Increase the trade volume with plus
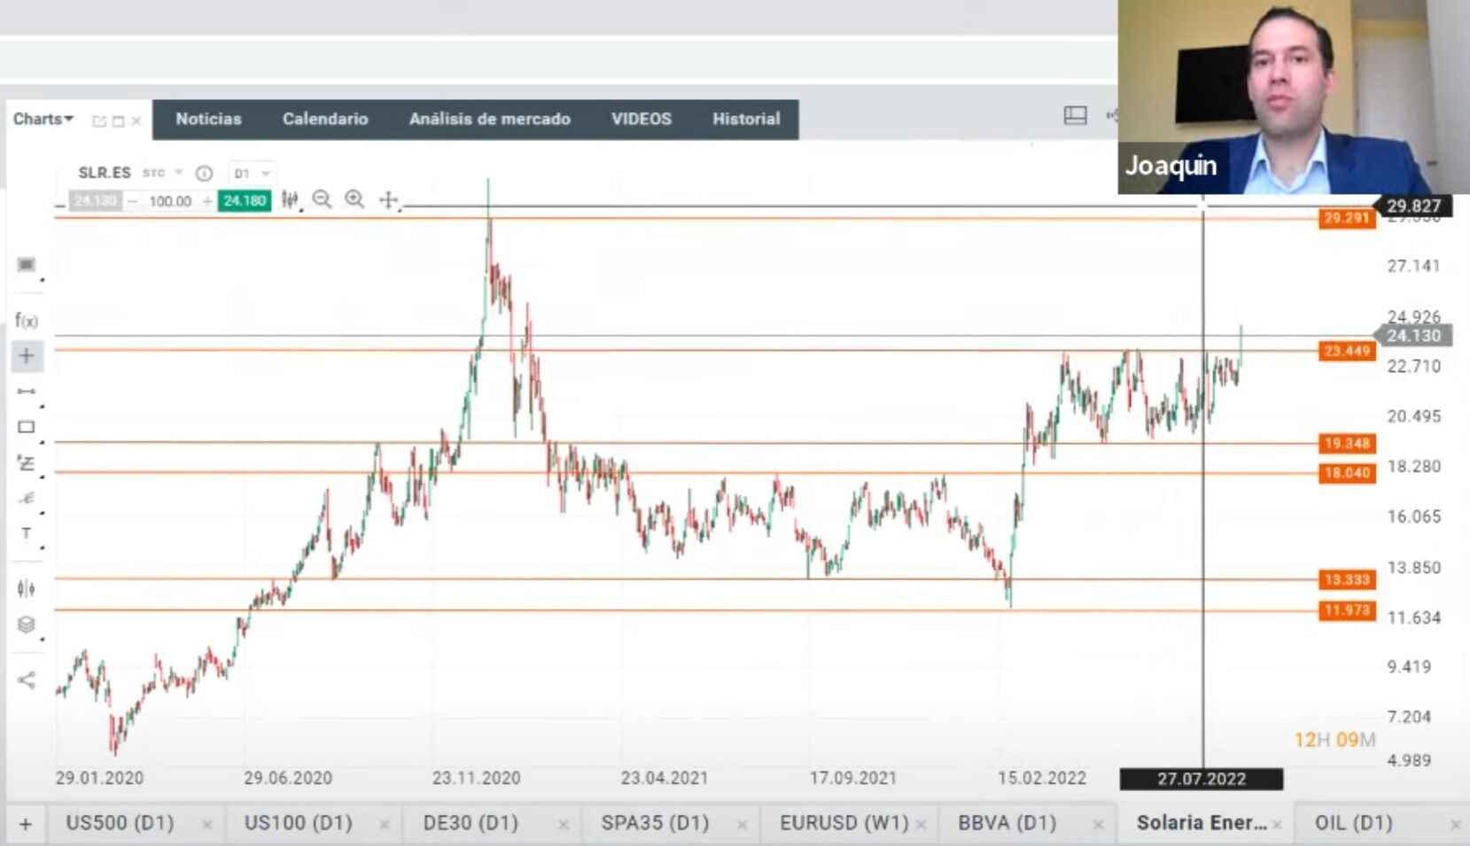 [207, 201]
